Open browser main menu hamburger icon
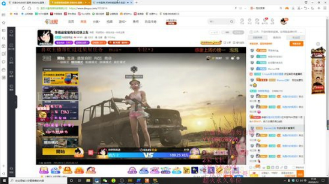The height and width of the screenshot is (184, 329). pos(325,8)
